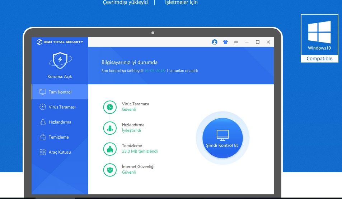Click the Koruma: Açık status text
The image size is (342, 199).
(x=60, y=76)
